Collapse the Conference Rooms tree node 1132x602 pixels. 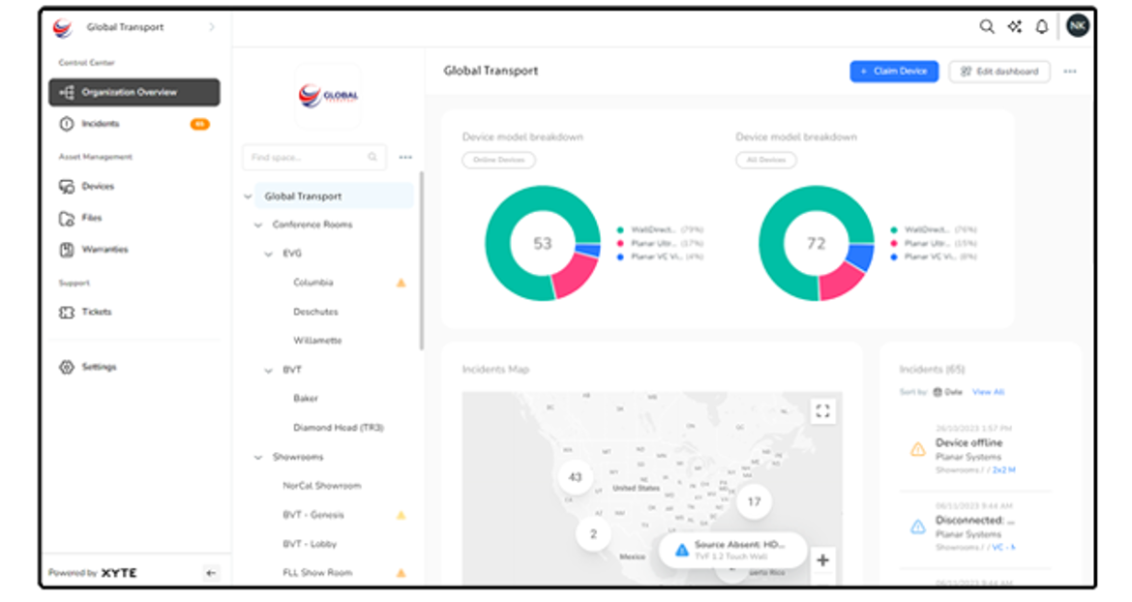(x=258, y=226)
